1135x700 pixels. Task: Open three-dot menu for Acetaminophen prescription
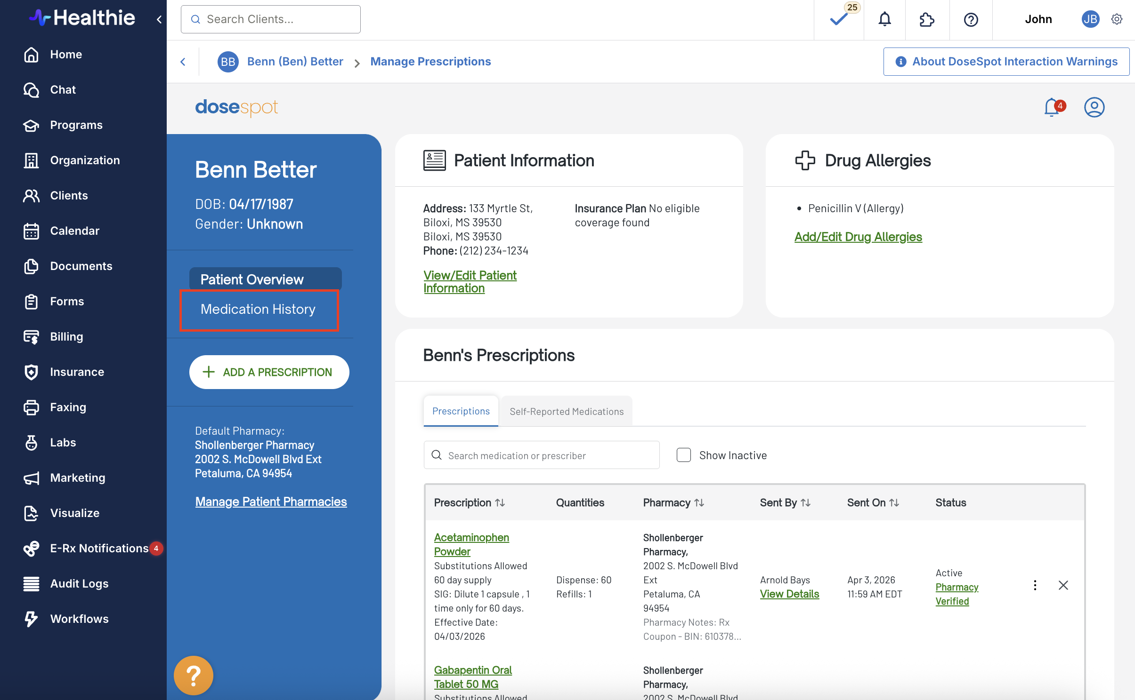coord(1035,585)
